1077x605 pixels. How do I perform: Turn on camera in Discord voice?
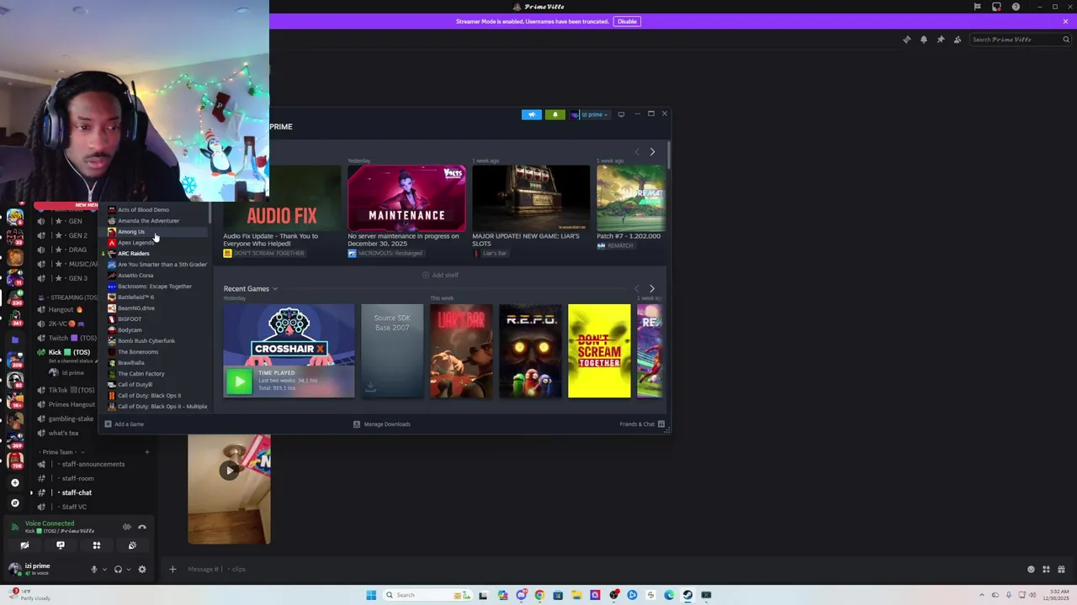coord(24,545)
